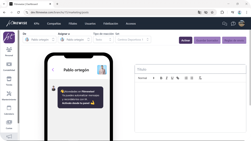Click the Guardar borrador button

tap(207, 40)
